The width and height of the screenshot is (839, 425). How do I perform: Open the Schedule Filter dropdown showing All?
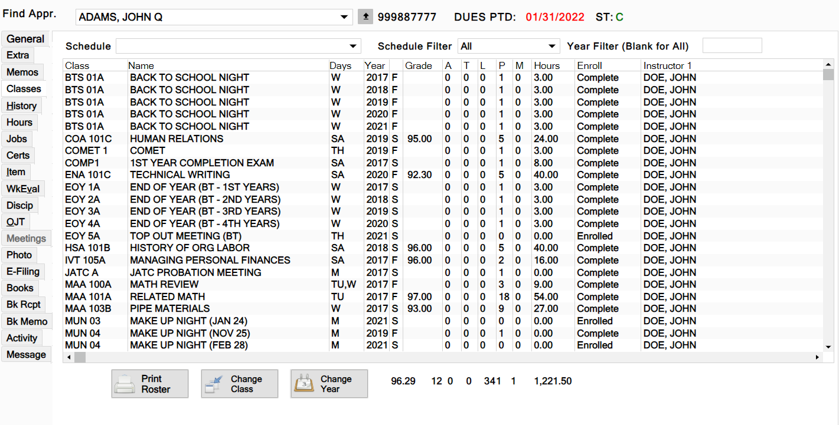pyautogui.click(x=552, y=46)
